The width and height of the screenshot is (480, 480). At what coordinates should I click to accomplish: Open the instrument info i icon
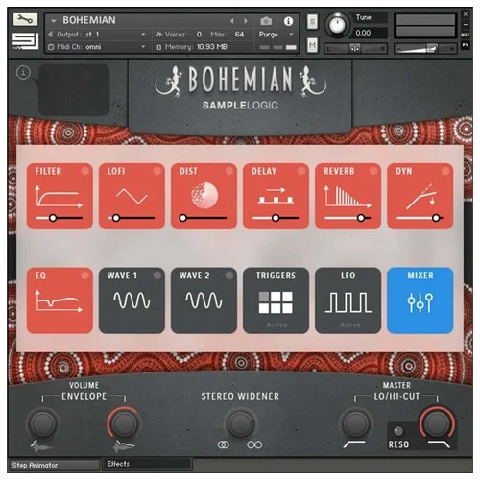point(288,21)
